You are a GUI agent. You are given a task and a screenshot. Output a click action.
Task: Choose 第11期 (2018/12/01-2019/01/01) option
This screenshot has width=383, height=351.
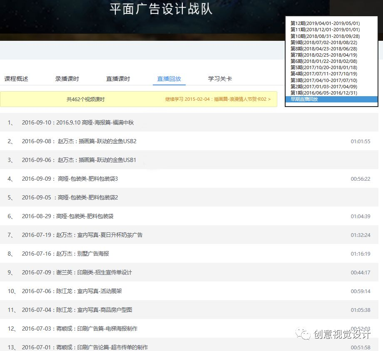pos(325,30)
